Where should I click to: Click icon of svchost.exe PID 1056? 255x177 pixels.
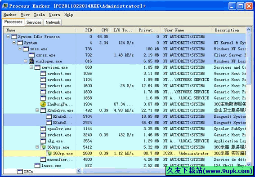(x=43, y=74)
